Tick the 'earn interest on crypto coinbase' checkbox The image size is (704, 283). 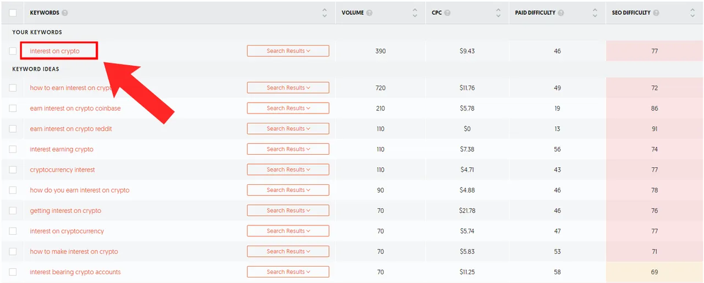point(13,108)
